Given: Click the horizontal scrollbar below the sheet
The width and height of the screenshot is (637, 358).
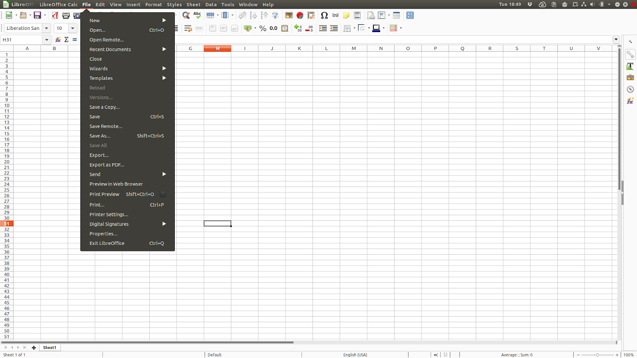Looking at the screenshot, I should [x=147, y=342].
